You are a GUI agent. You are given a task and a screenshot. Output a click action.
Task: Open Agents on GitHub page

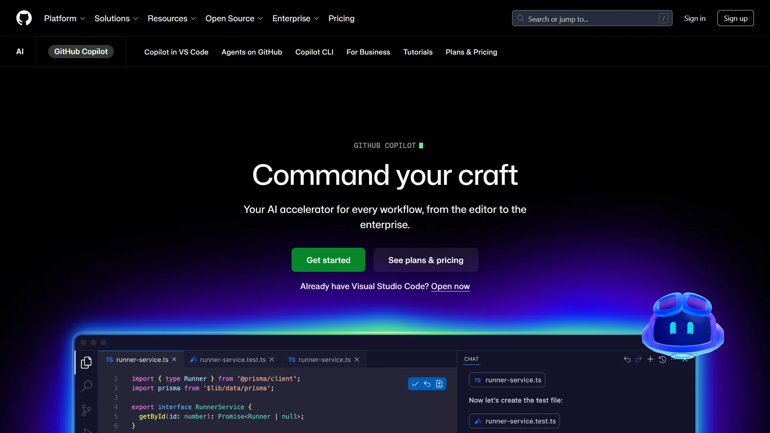(252, 52)
